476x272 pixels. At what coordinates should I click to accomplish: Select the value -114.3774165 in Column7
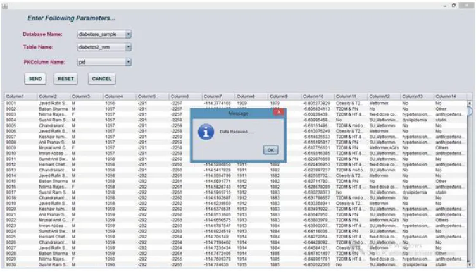(219, 103)
